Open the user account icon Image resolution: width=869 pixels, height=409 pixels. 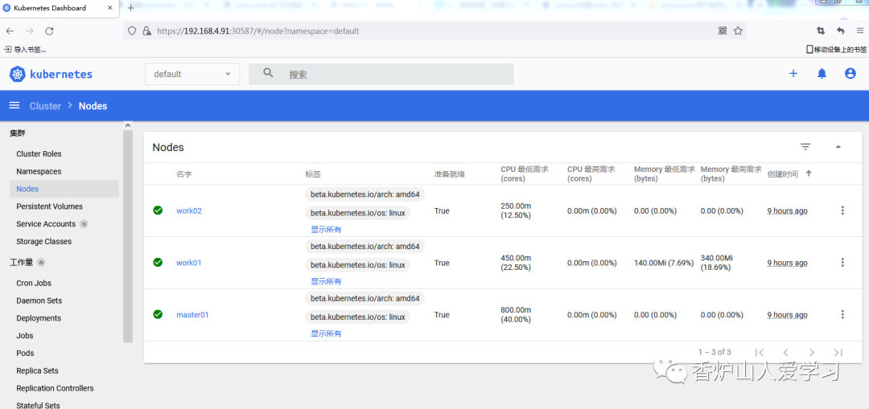click(x=850, y=74)
